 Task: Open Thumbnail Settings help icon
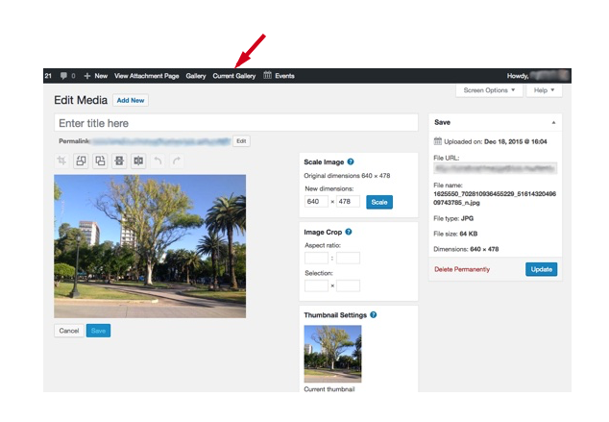(374, 314)
